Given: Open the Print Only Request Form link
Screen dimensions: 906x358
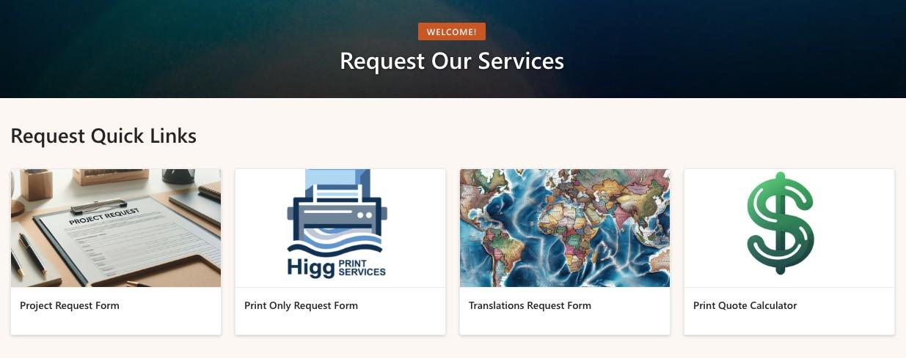Looking at the screenshot, I should pos(302,305).
